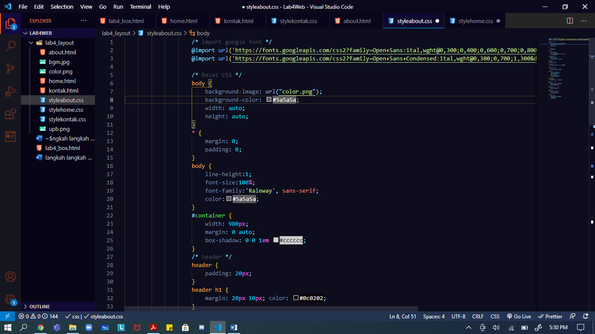Select the body breadcrumb item
The height and width of the screenshot is (334, 595).
click(203, 33)
